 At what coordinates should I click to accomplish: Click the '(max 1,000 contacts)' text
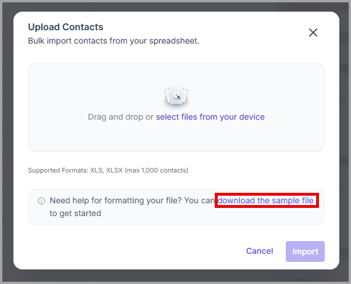click(157, 170)
